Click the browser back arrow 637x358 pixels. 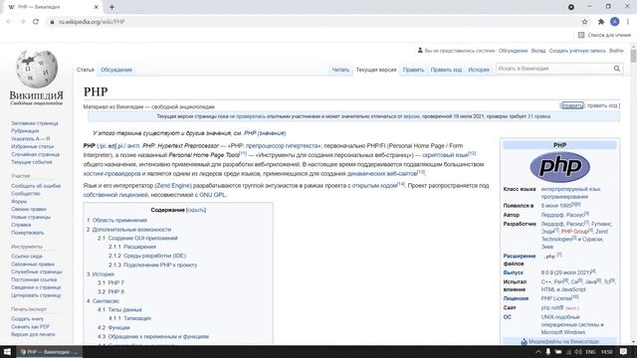pyautogui.click(x=9, y=22)
